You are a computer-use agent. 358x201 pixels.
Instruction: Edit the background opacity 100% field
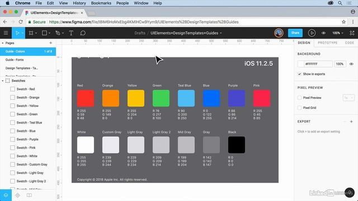340,64
